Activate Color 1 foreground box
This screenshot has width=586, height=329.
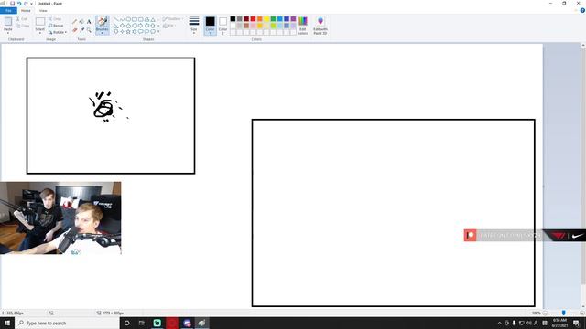(210, 26)
